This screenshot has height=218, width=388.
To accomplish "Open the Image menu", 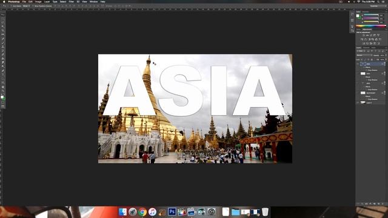I will point(38,1).
